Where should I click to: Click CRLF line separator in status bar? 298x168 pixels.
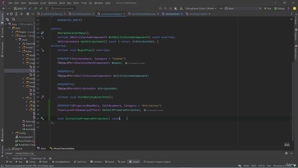(x=253, y=166)
